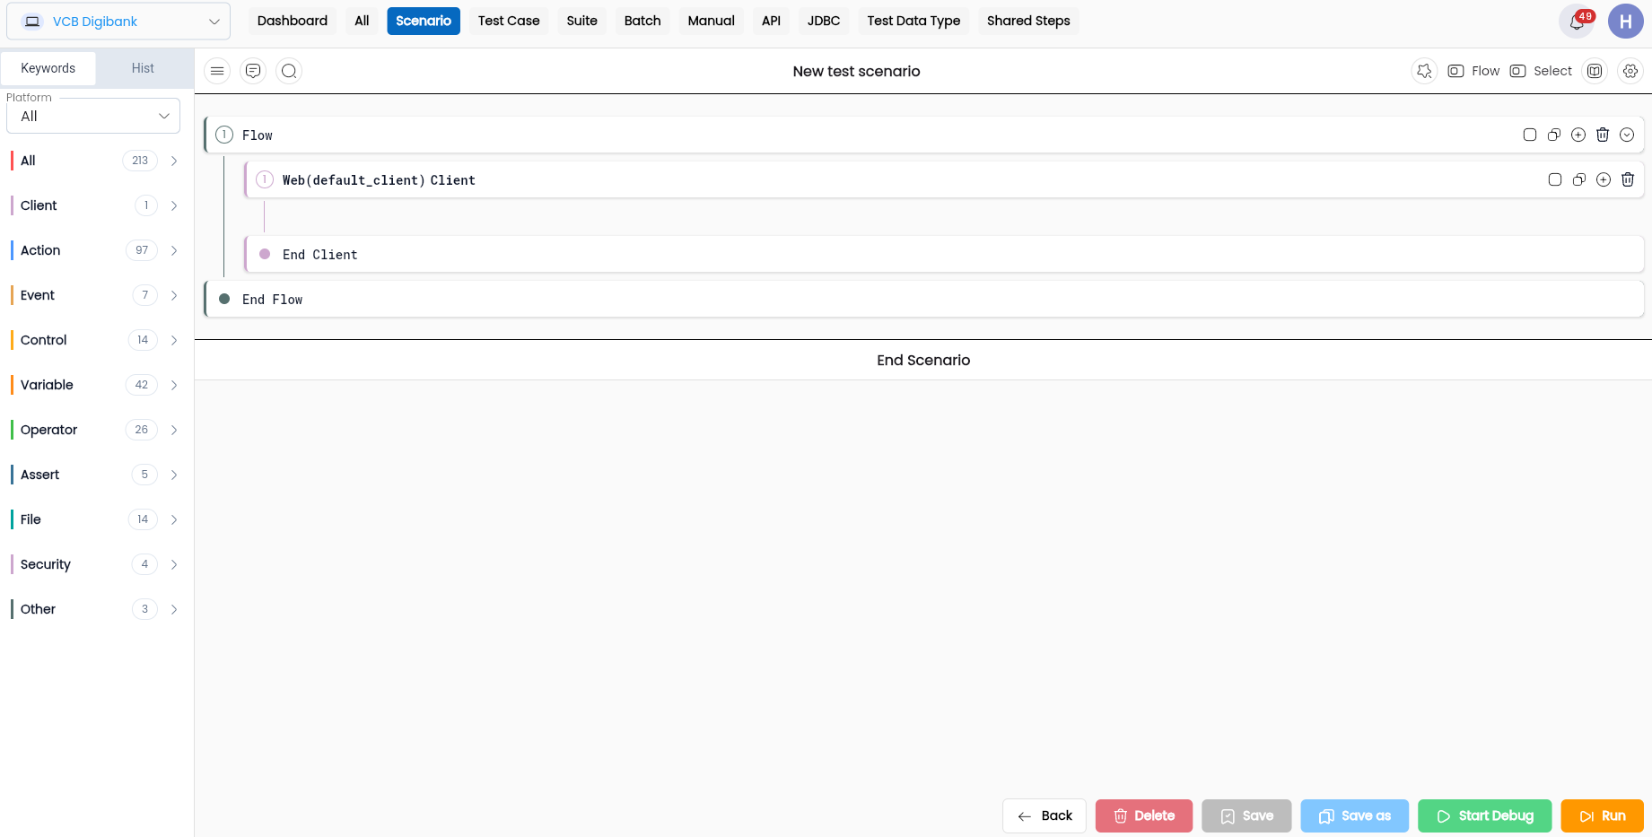Image resolution: width=1652 pixels, height=837 pixels.
Task: Open the JDBC menu
Action: pos(824,21)
